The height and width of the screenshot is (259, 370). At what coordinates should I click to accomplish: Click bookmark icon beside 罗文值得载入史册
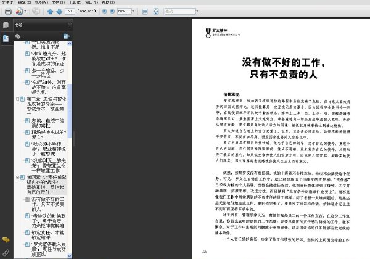(27, 244)
